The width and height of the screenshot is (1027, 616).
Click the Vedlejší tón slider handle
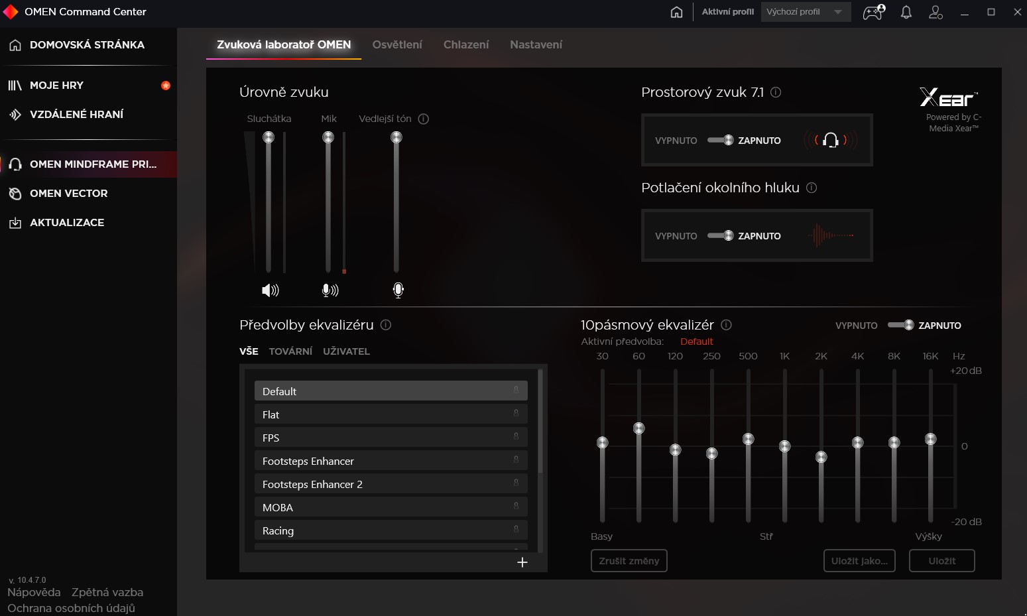[x=396, y=137]
